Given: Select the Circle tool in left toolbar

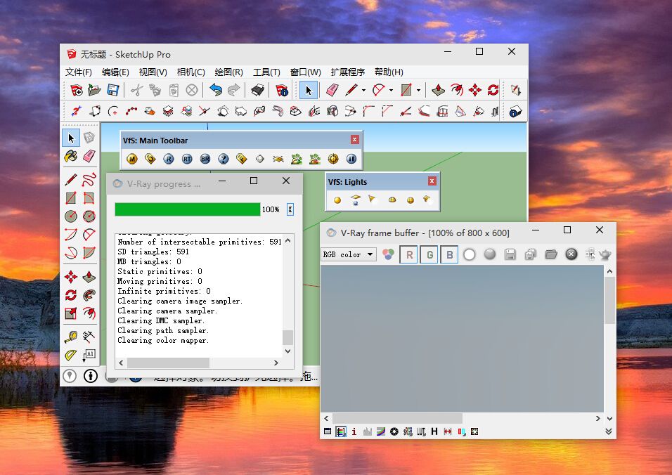Looking at the screenshot, I should tap(71, 216).
